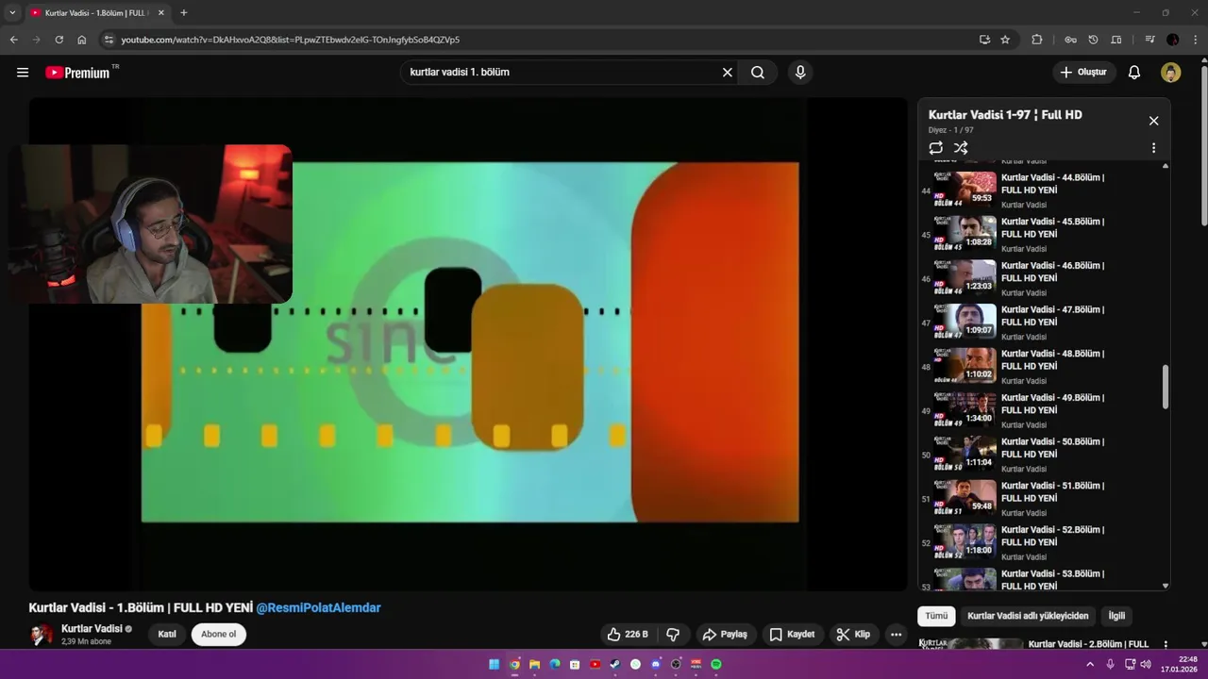Toggle playlist shuffle icon

point(961,148)
